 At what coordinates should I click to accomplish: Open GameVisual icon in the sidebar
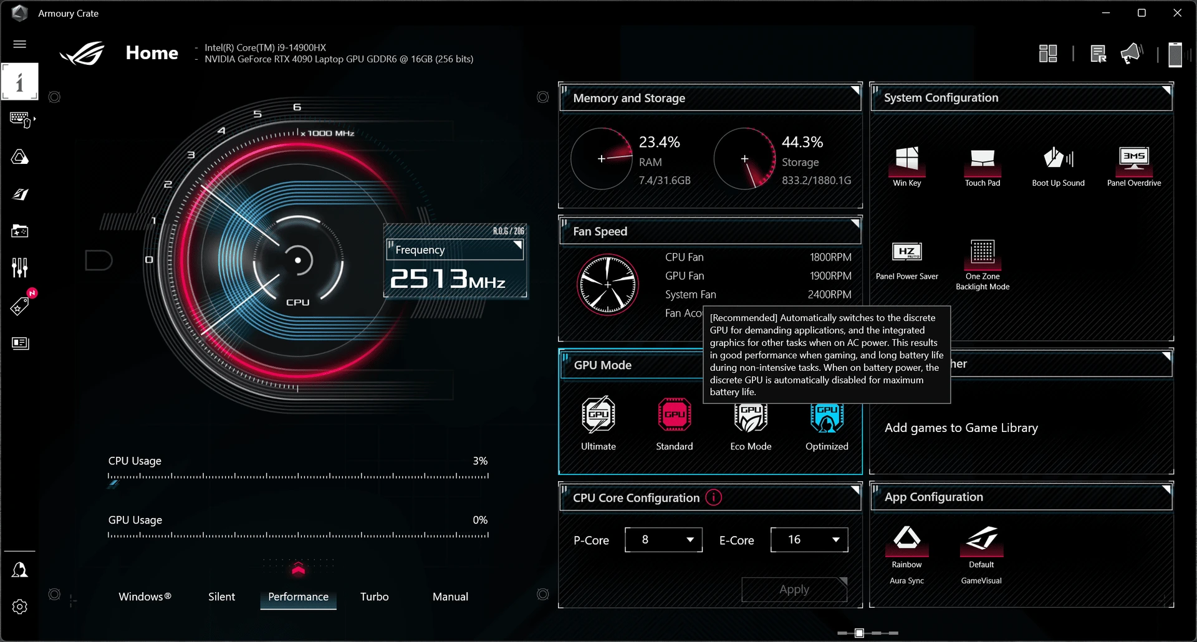(20, 194)
